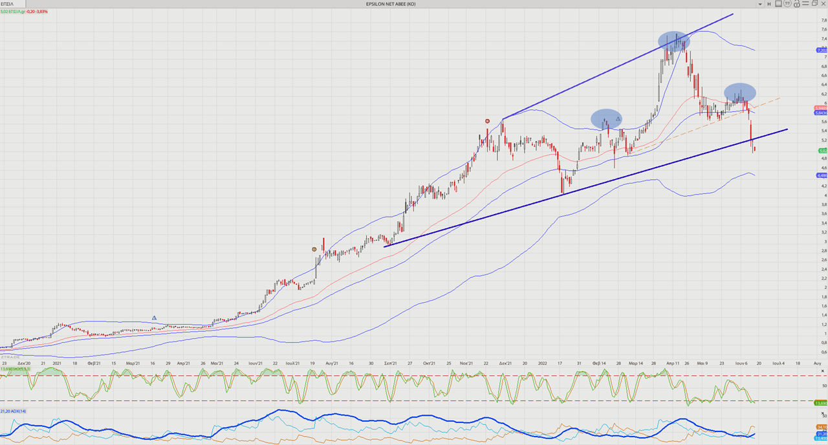Click the blue 5,8436 price label
The height and width of the screenshot is (445, 828).
pyautogui.click(x=822, y=113)
